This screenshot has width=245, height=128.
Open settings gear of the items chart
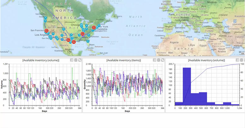(x=158, y=60)
